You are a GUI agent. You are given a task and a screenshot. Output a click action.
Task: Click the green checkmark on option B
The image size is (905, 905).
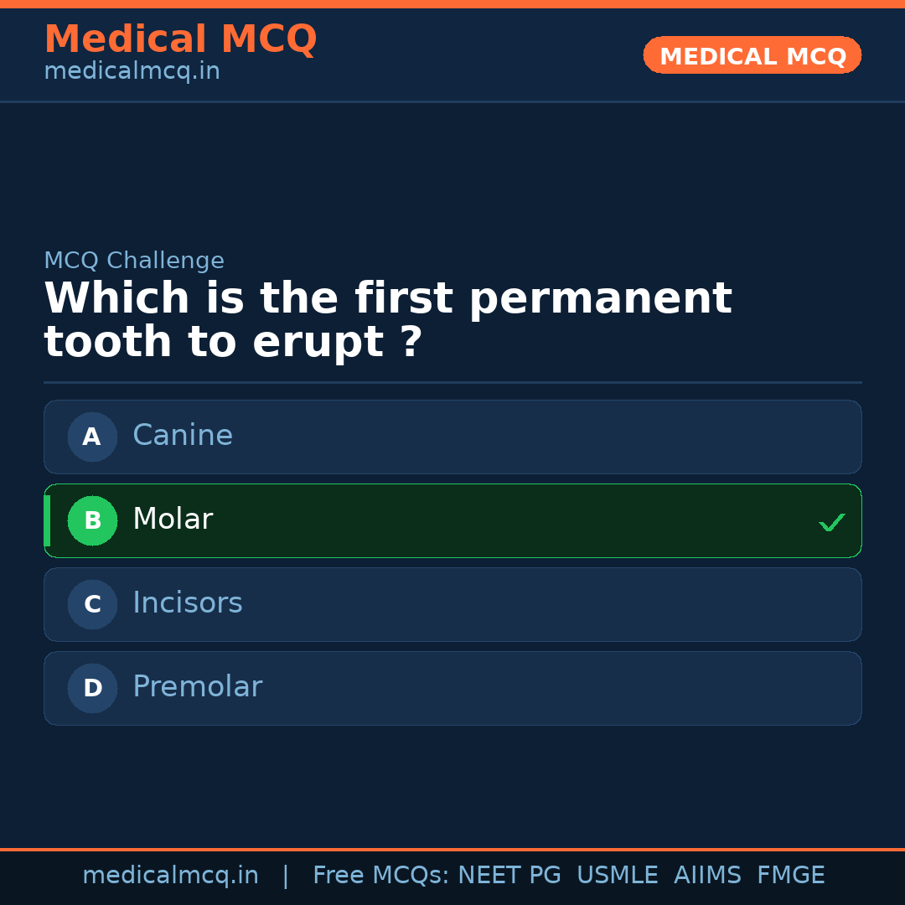point(832,521)
